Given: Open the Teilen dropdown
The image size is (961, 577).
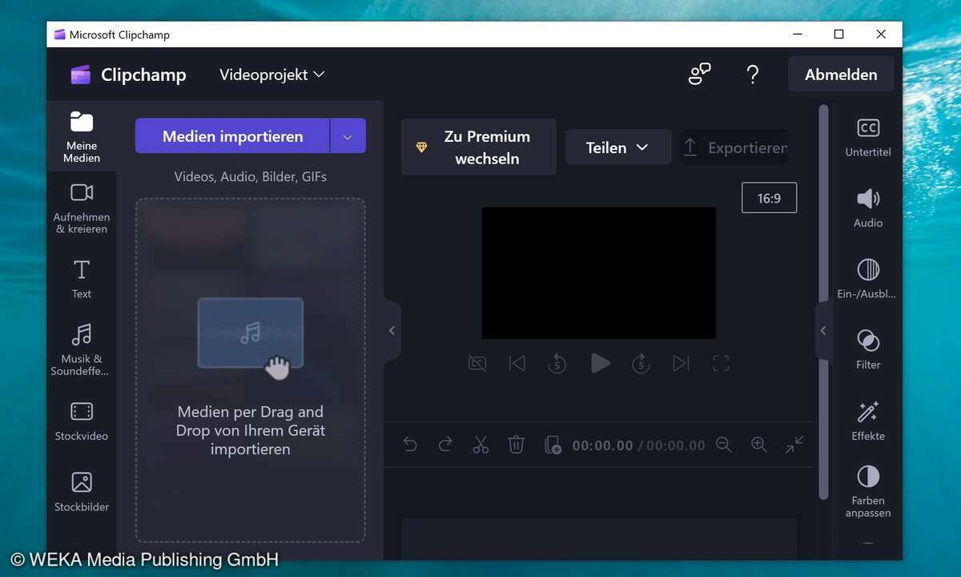Looking at the screenshot, I should (x=618, y=147).
